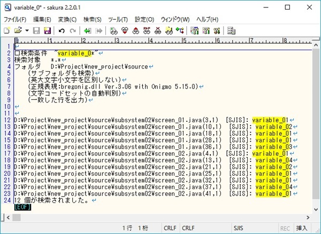Click SJIS encoding in status bar
Viewport: 321px width, 234px height.
coord(238,228)
